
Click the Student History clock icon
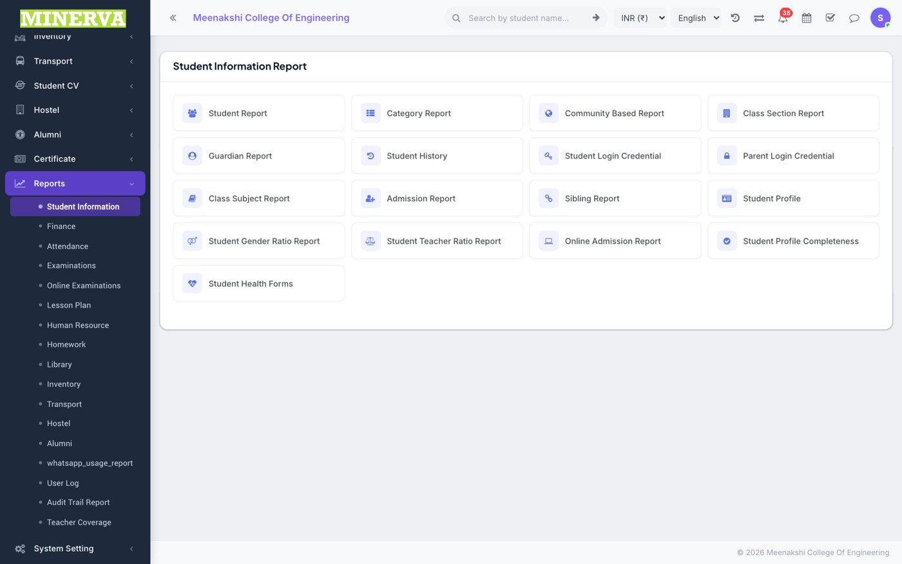[x=370, y=156]
